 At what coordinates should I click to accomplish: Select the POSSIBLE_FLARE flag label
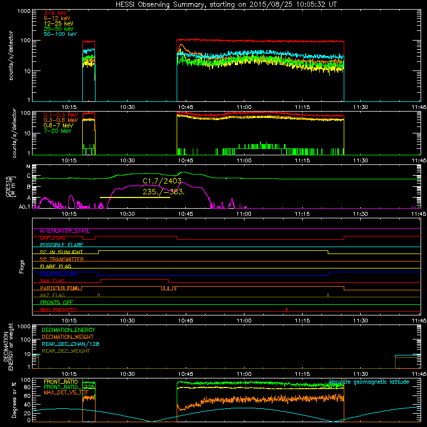pos(61,245)
